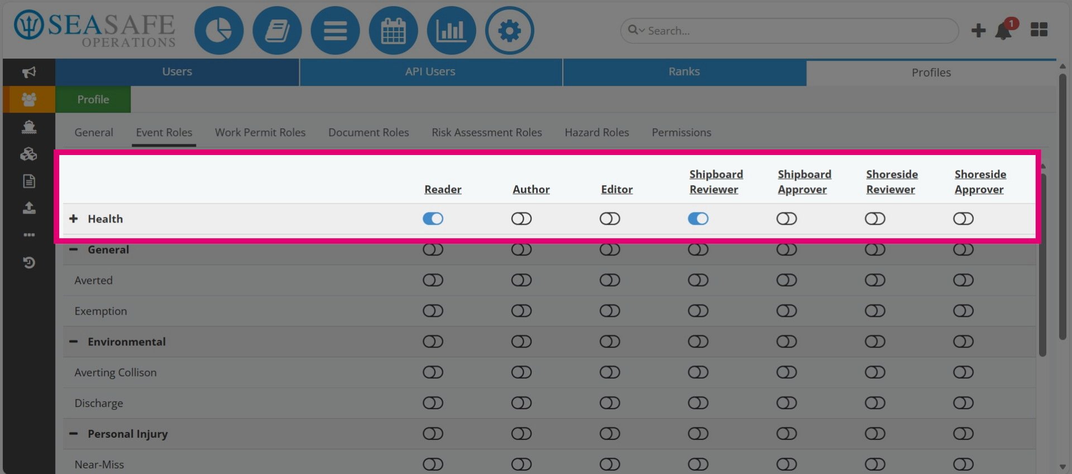Image resolution: width=1072 pixels, height=474 pixels.
Task: Open the Work Permit Roles sub-tab
Action: [260, 133]
